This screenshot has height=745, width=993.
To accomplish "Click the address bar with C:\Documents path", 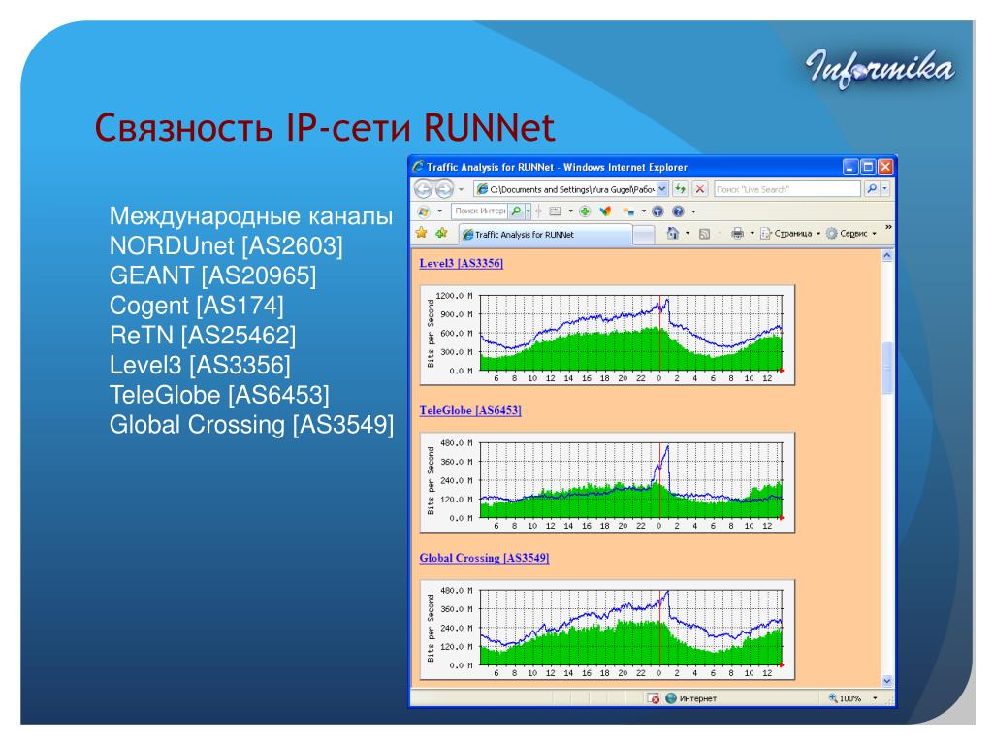I will (x=570, y=189).
